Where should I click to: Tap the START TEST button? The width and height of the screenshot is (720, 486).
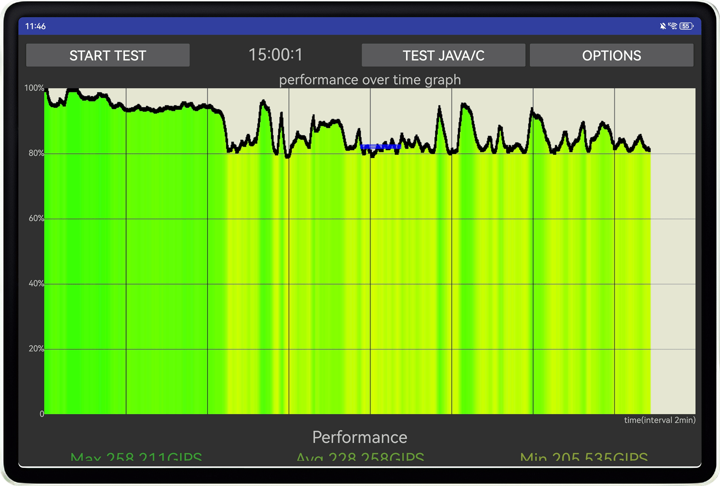(108, 55)
